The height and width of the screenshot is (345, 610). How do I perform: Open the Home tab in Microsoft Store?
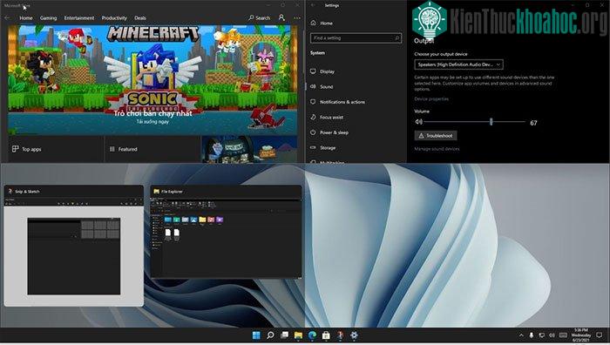point(26,18)
